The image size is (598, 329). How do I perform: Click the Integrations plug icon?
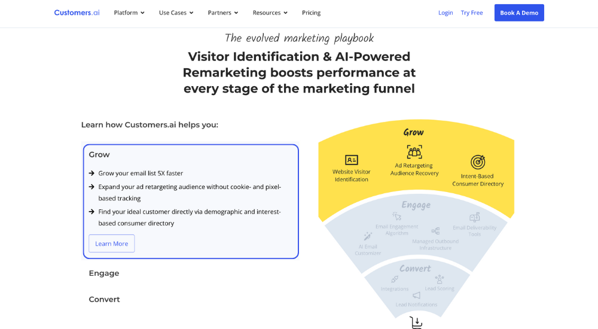394,280
